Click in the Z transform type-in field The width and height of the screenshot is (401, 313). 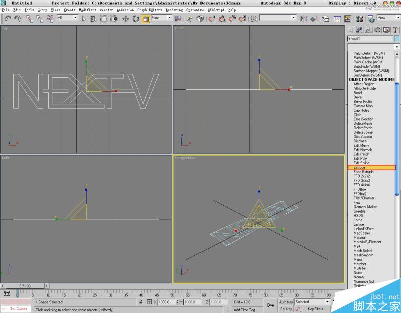219,302
